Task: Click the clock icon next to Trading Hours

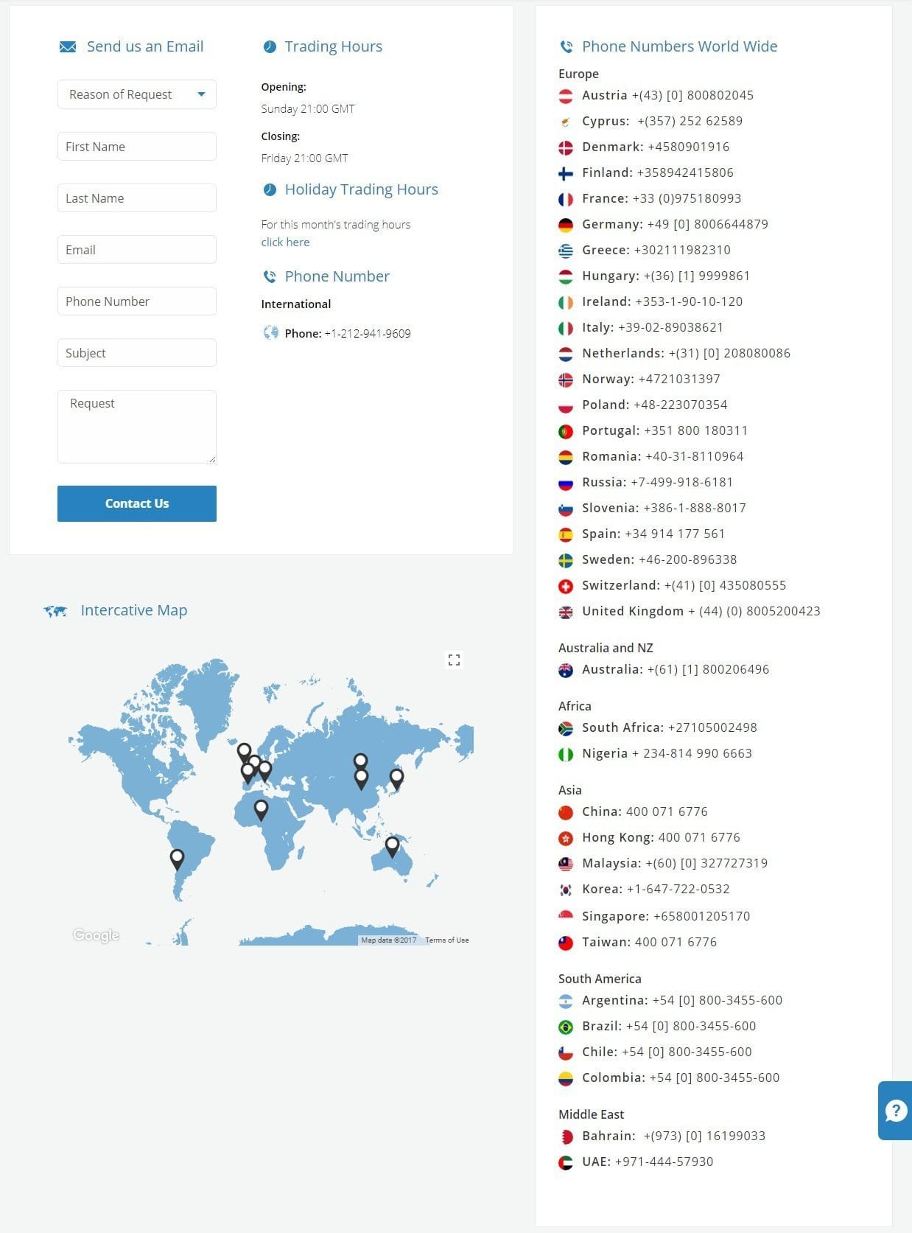Action: click(x=270, y=46)
